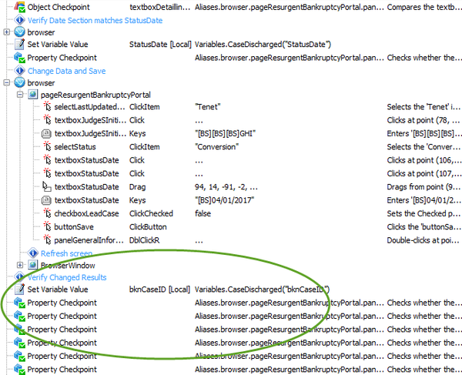Click the buttonSave operation icon

click(x=46, y=226)
